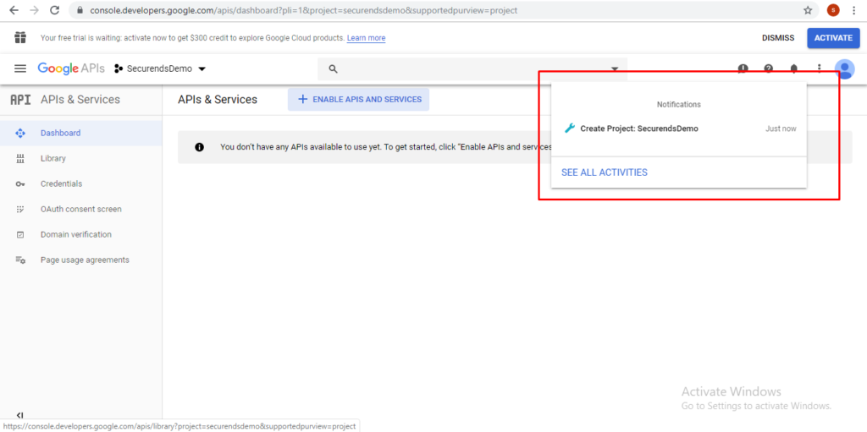
Task: Open Page usage agreements menu item
Action: tap(80, 260)
